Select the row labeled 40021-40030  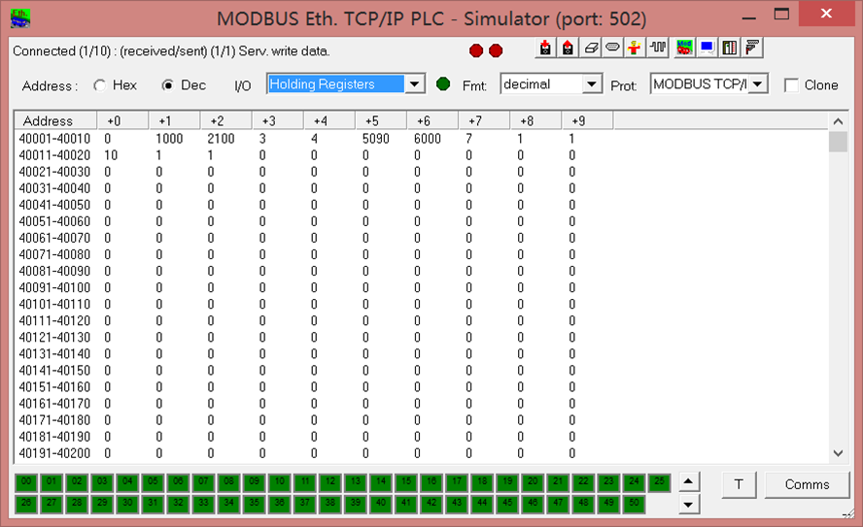click(x=54, y=172)
